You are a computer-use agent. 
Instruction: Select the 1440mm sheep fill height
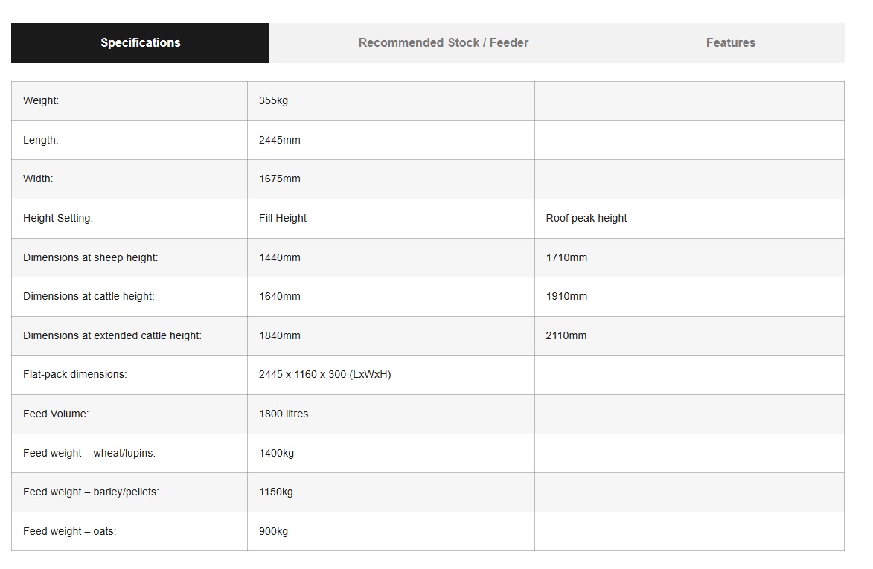(x=280, y=257)
